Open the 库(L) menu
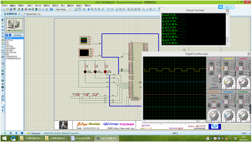This screenshot has width=252, height=142. coord(63,6)
